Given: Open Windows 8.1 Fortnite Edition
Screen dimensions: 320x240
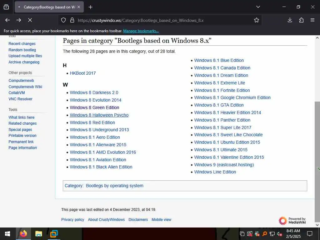Looking at the screenshot, I should tap(222, 90).
